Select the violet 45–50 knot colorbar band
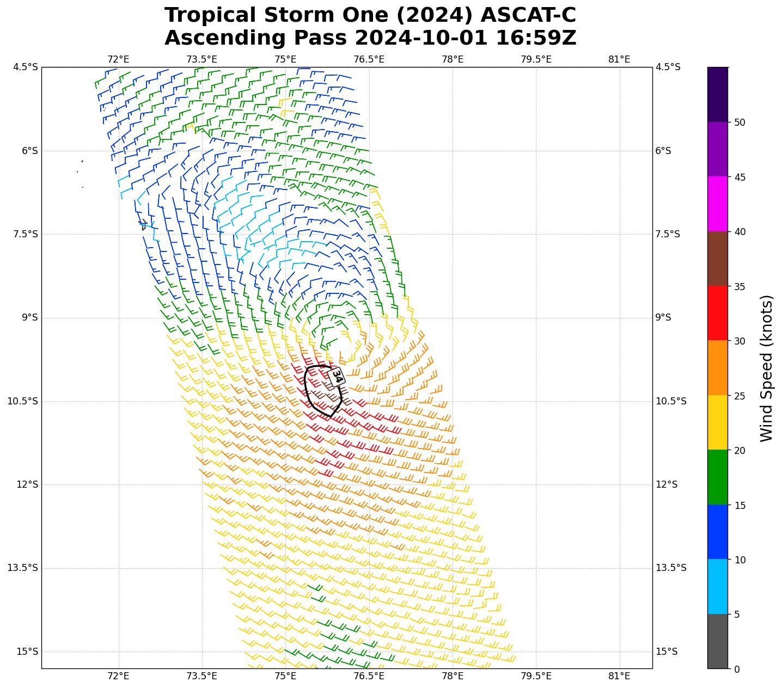This screenshot has width=782, height=688. click(x=717, y=149)
